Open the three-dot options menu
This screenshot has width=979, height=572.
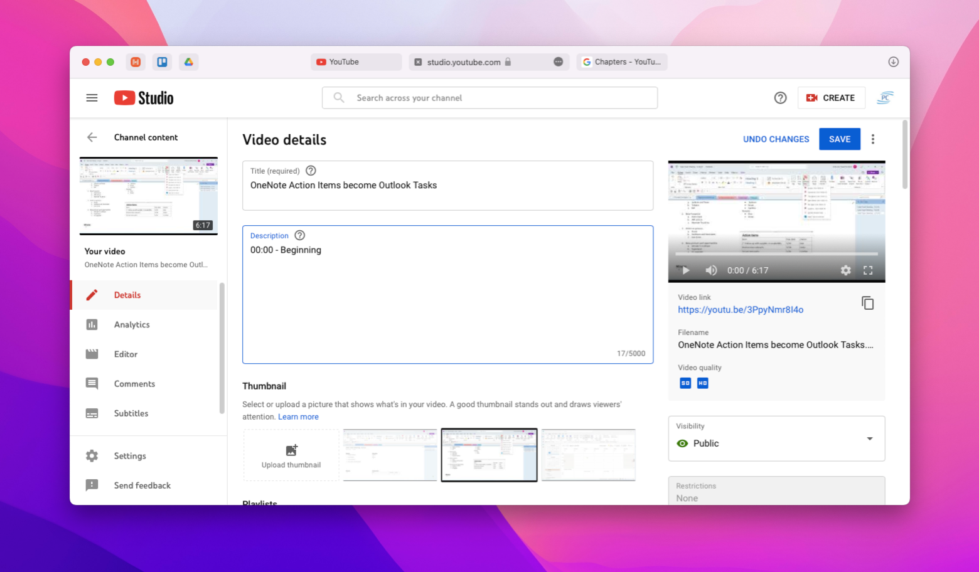873,139
